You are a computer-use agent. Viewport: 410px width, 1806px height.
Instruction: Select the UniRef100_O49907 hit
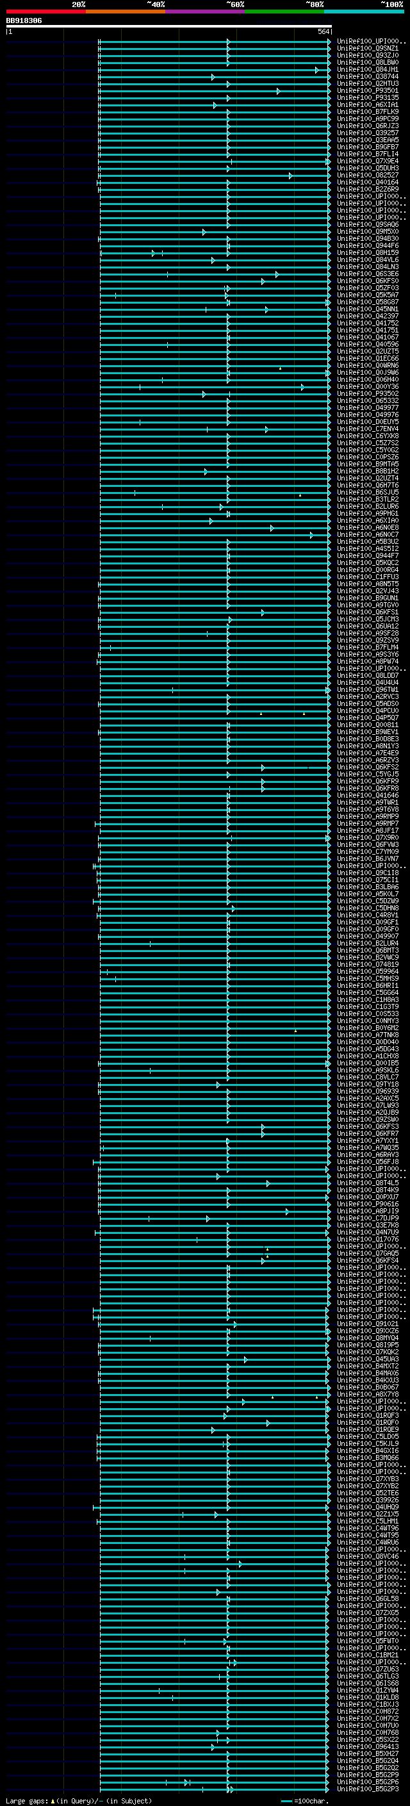(x=368, y=936)
